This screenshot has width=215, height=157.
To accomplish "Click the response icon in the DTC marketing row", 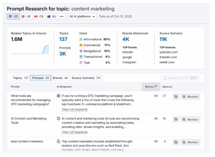I will click(x=176, y=97).
